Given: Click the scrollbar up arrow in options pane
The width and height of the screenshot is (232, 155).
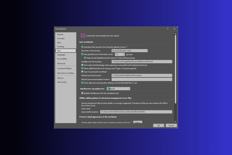Looking at the screenshot, I should click(x=175, y=33).
